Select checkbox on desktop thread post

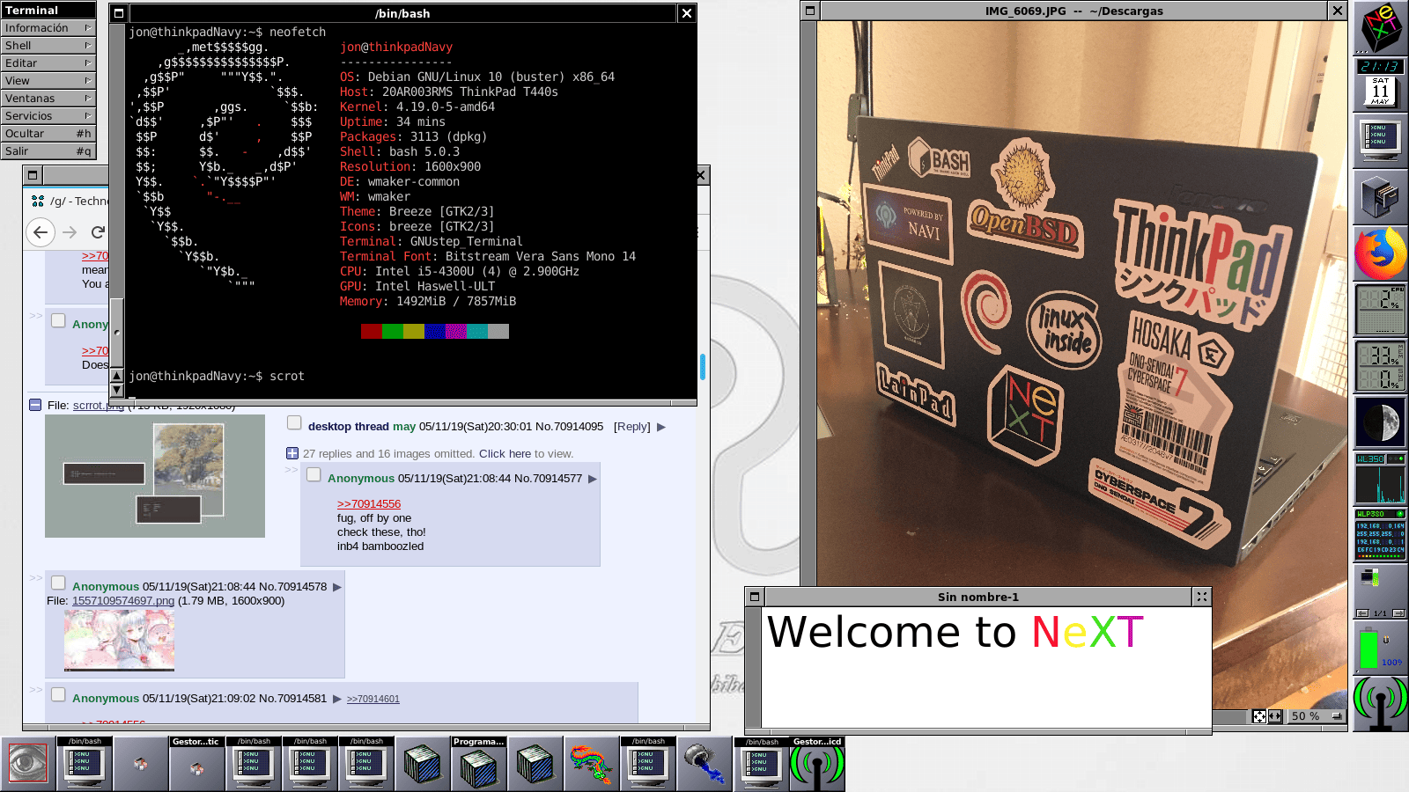pos(294,423)
